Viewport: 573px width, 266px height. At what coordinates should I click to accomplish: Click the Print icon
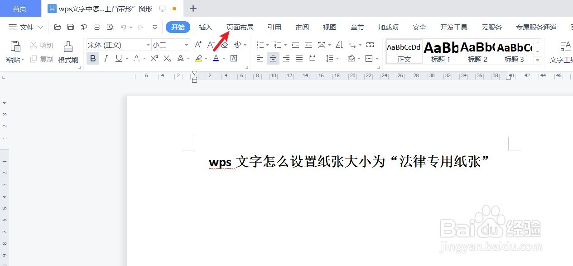[97, 27]
